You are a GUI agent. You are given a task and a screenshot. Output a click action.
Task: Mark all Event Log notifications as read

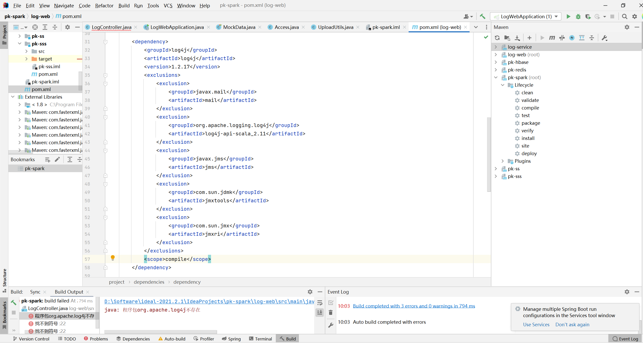pos(331,303)
